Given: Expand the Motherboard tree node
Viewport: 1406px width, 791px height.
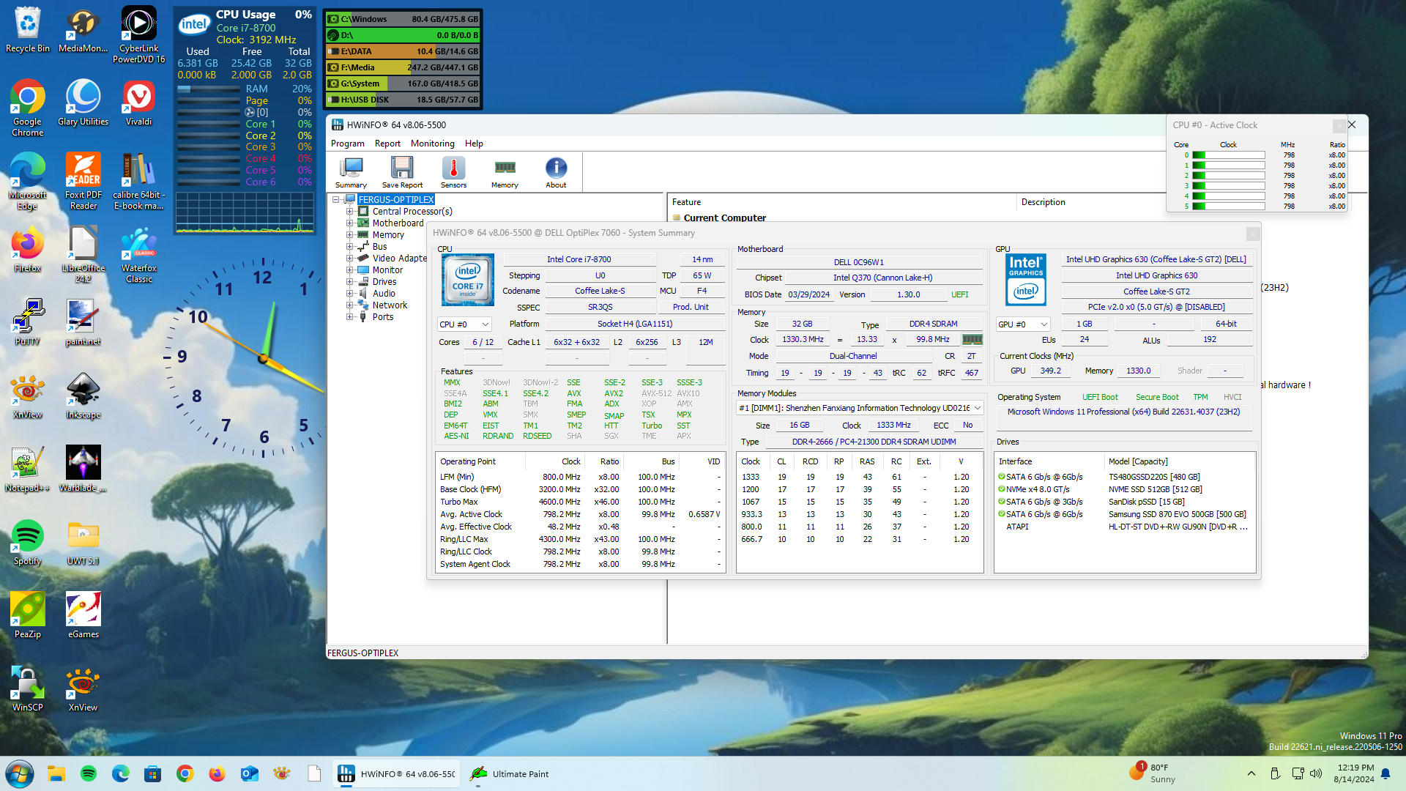Looking at the screenshot, I should (350, 223).
